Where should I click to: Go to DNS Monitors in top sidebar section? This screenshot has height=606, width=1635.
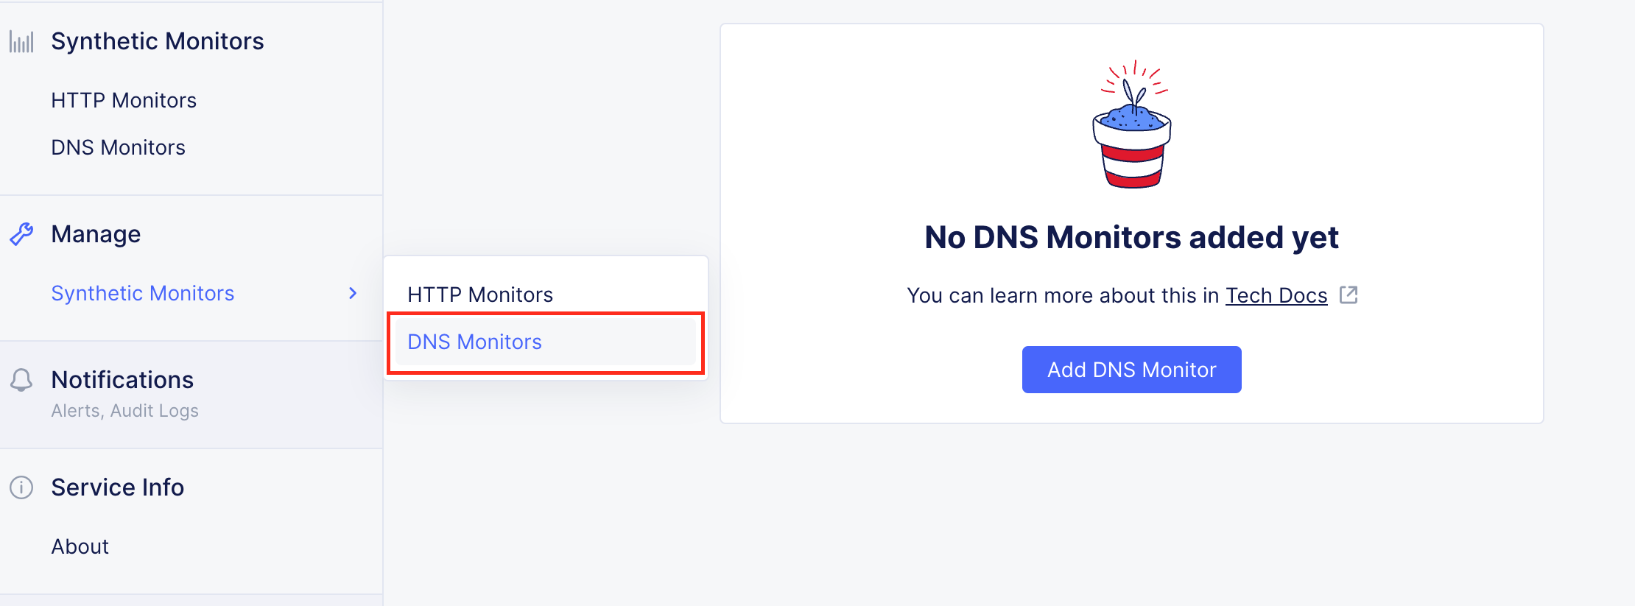[x=119, y=147]
